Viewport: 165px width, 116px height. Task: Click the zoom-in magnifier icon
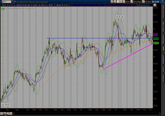tap(5, 113)
